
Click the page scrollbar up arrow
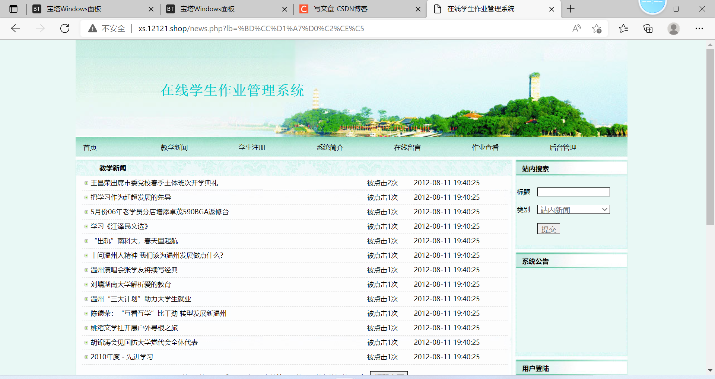click(x=710, y=45)
